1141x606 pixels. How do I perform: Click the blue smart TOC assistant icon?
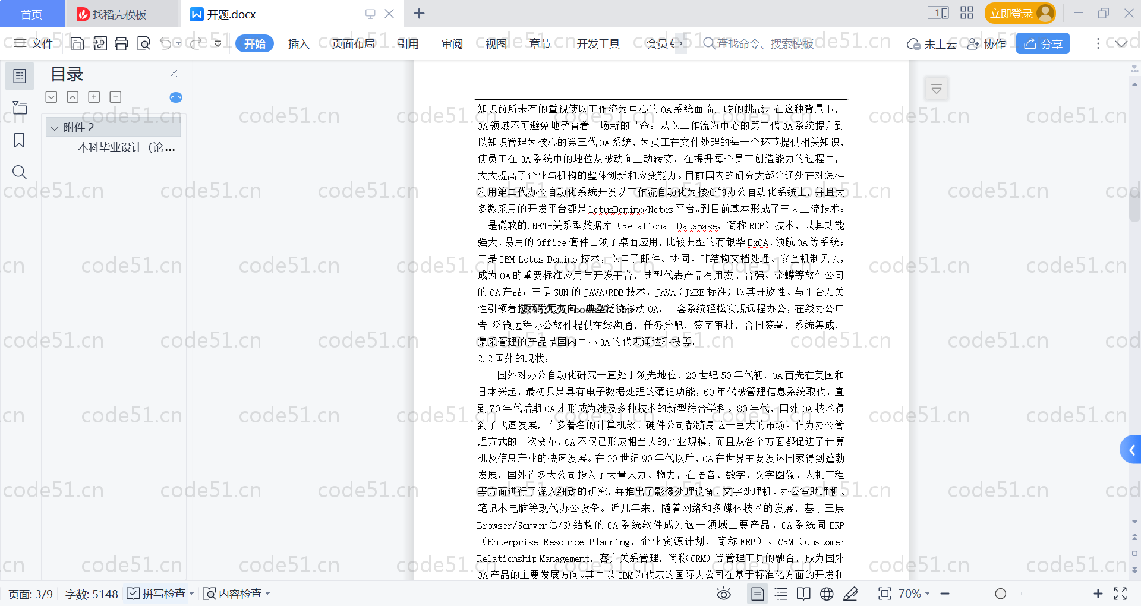coord(176,97)
